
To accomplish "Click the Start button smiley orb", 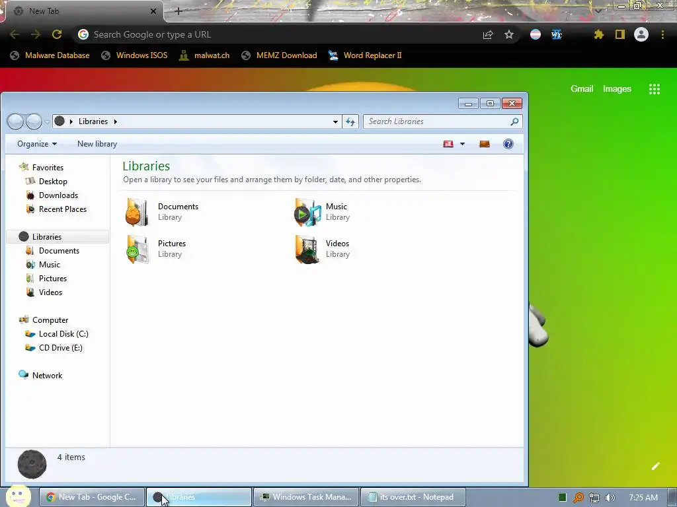I will (x=18, y=496).
